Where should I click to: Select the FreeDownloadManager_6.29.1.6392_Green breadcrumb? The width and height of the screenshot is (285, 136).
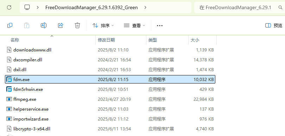tap(91, 7)
